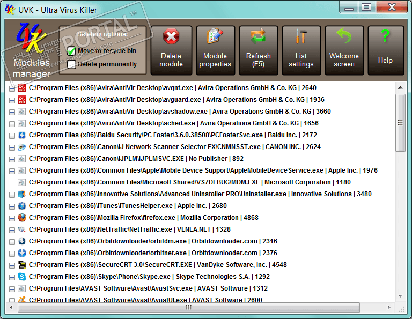Expand the avgnt.exe tree node

12,88
